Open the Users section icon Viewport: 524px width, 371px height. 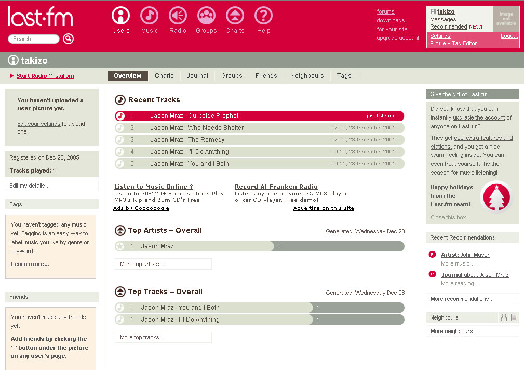[120, 16]
